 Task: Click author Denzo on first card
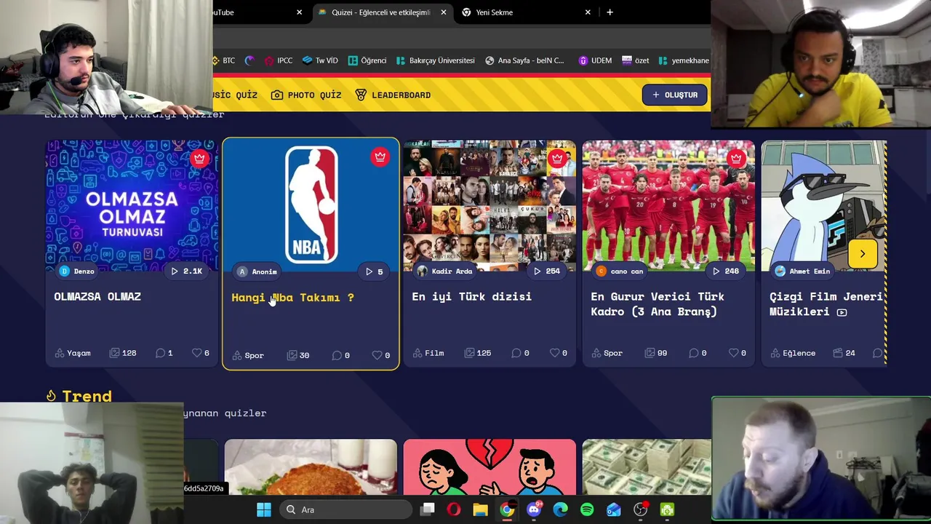[77, 271]
